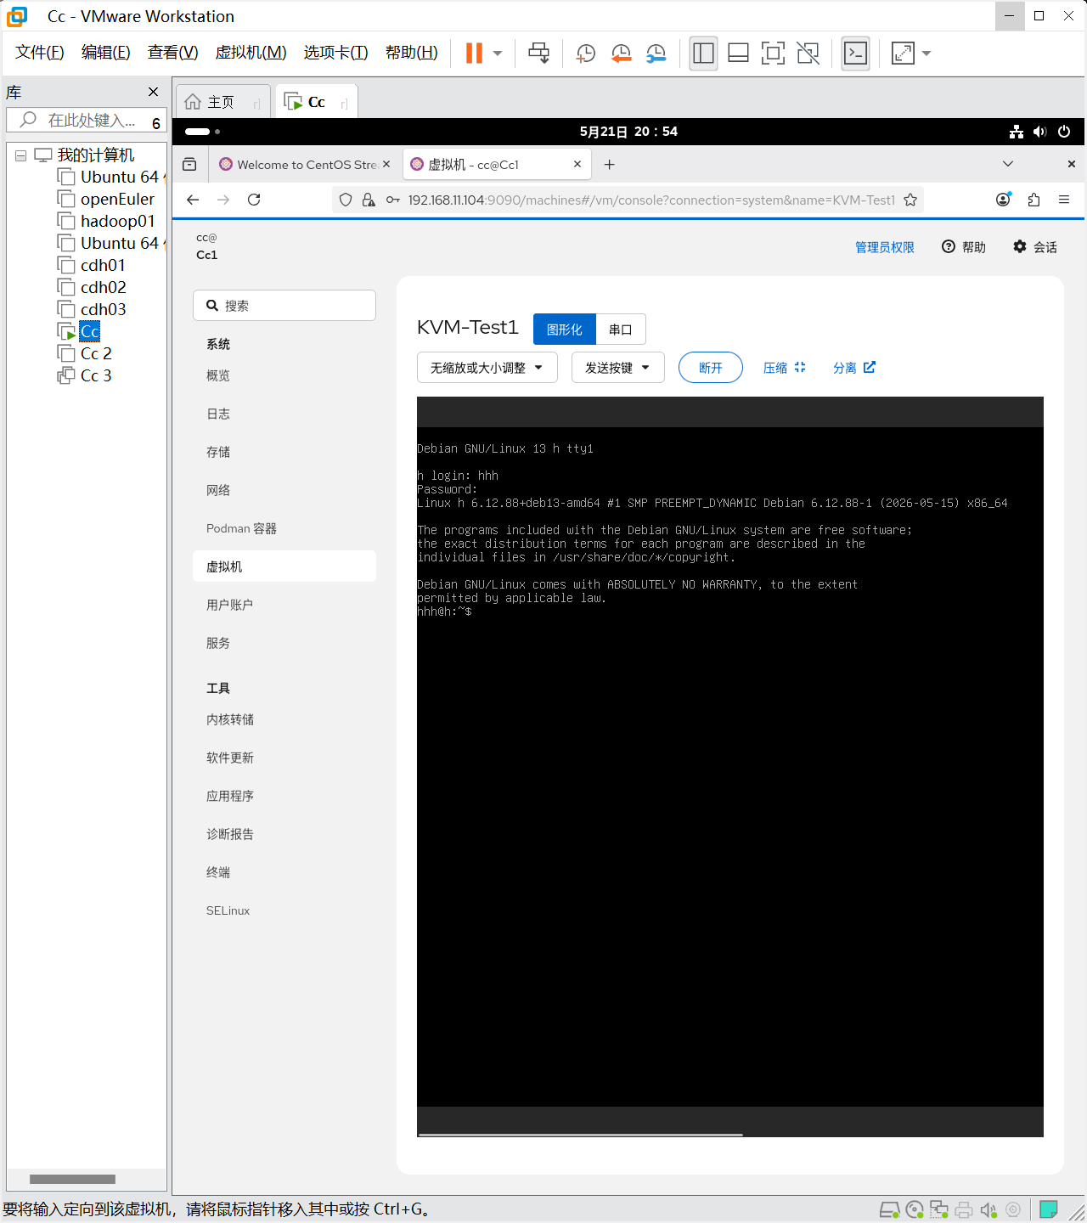Open the 会话 session menu

(x=1035, y=247)
